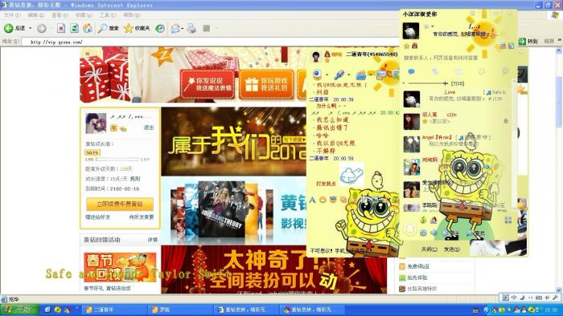Click the yellow diamond growth progress bar
This screenshot has height=316, width=563.
pyautogui.click(x=117, y=160)
